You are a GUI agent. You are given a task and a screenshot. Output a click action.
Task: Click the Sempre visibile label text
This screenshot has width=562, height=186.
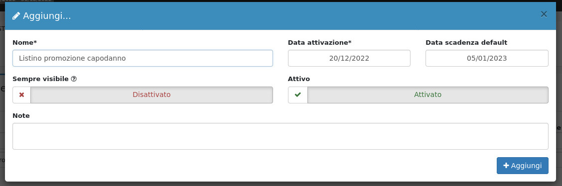[x=40, y=79]
